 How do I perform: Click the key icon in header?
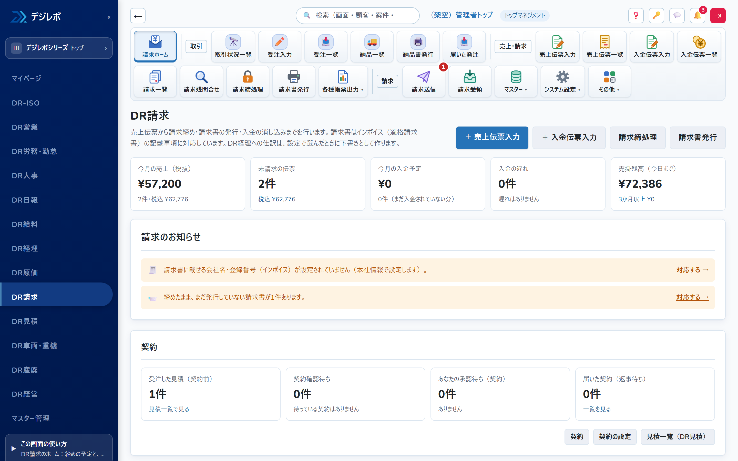click(x=656, y=16)
